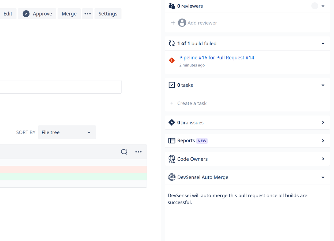
Task: Click the reviewers people icon
Action: click(x=172, y=6)
